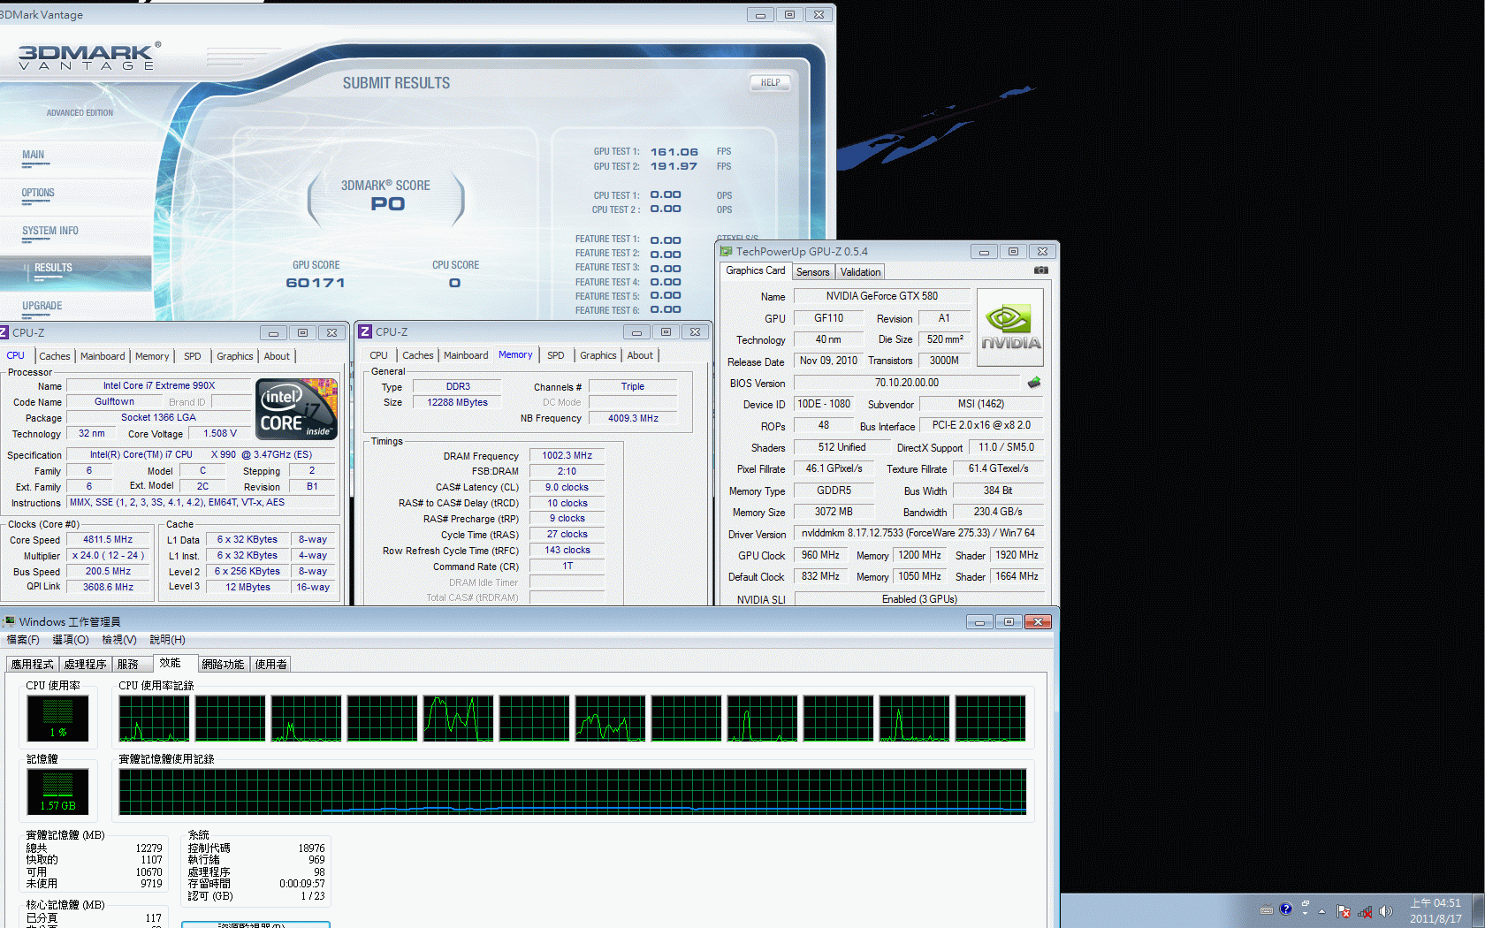
Task: Open Validation tab in GPU-Z
Action: pyautogui.click(x=860, y=272)
